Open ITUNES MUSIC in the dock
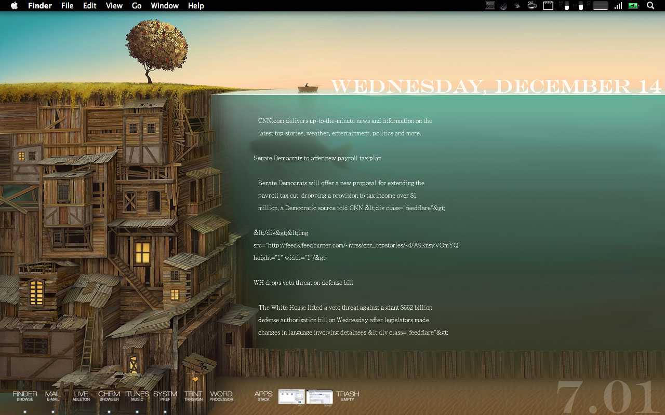This screenshot has width=665, height=415. 137,396
